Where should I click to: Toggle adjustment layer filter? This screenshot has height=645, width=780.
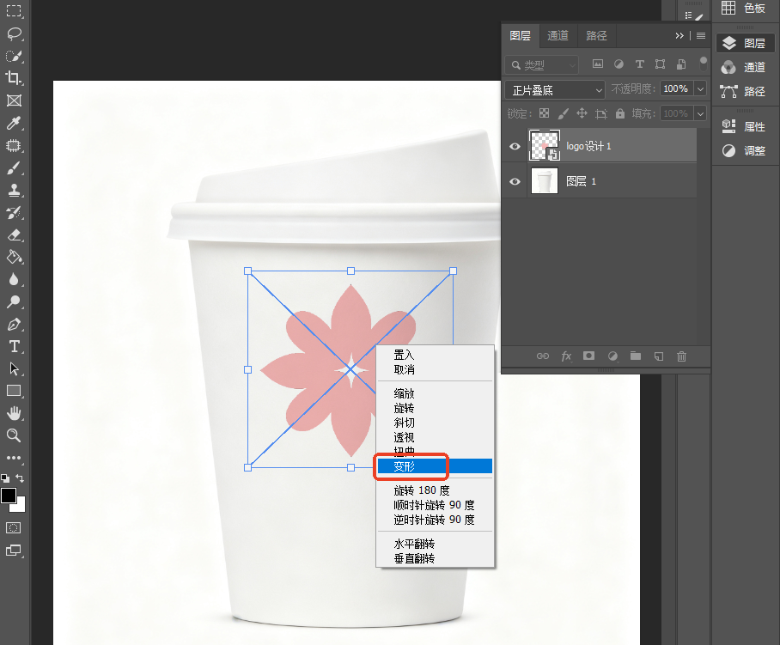pyautogui.click(x=619, y=64)
